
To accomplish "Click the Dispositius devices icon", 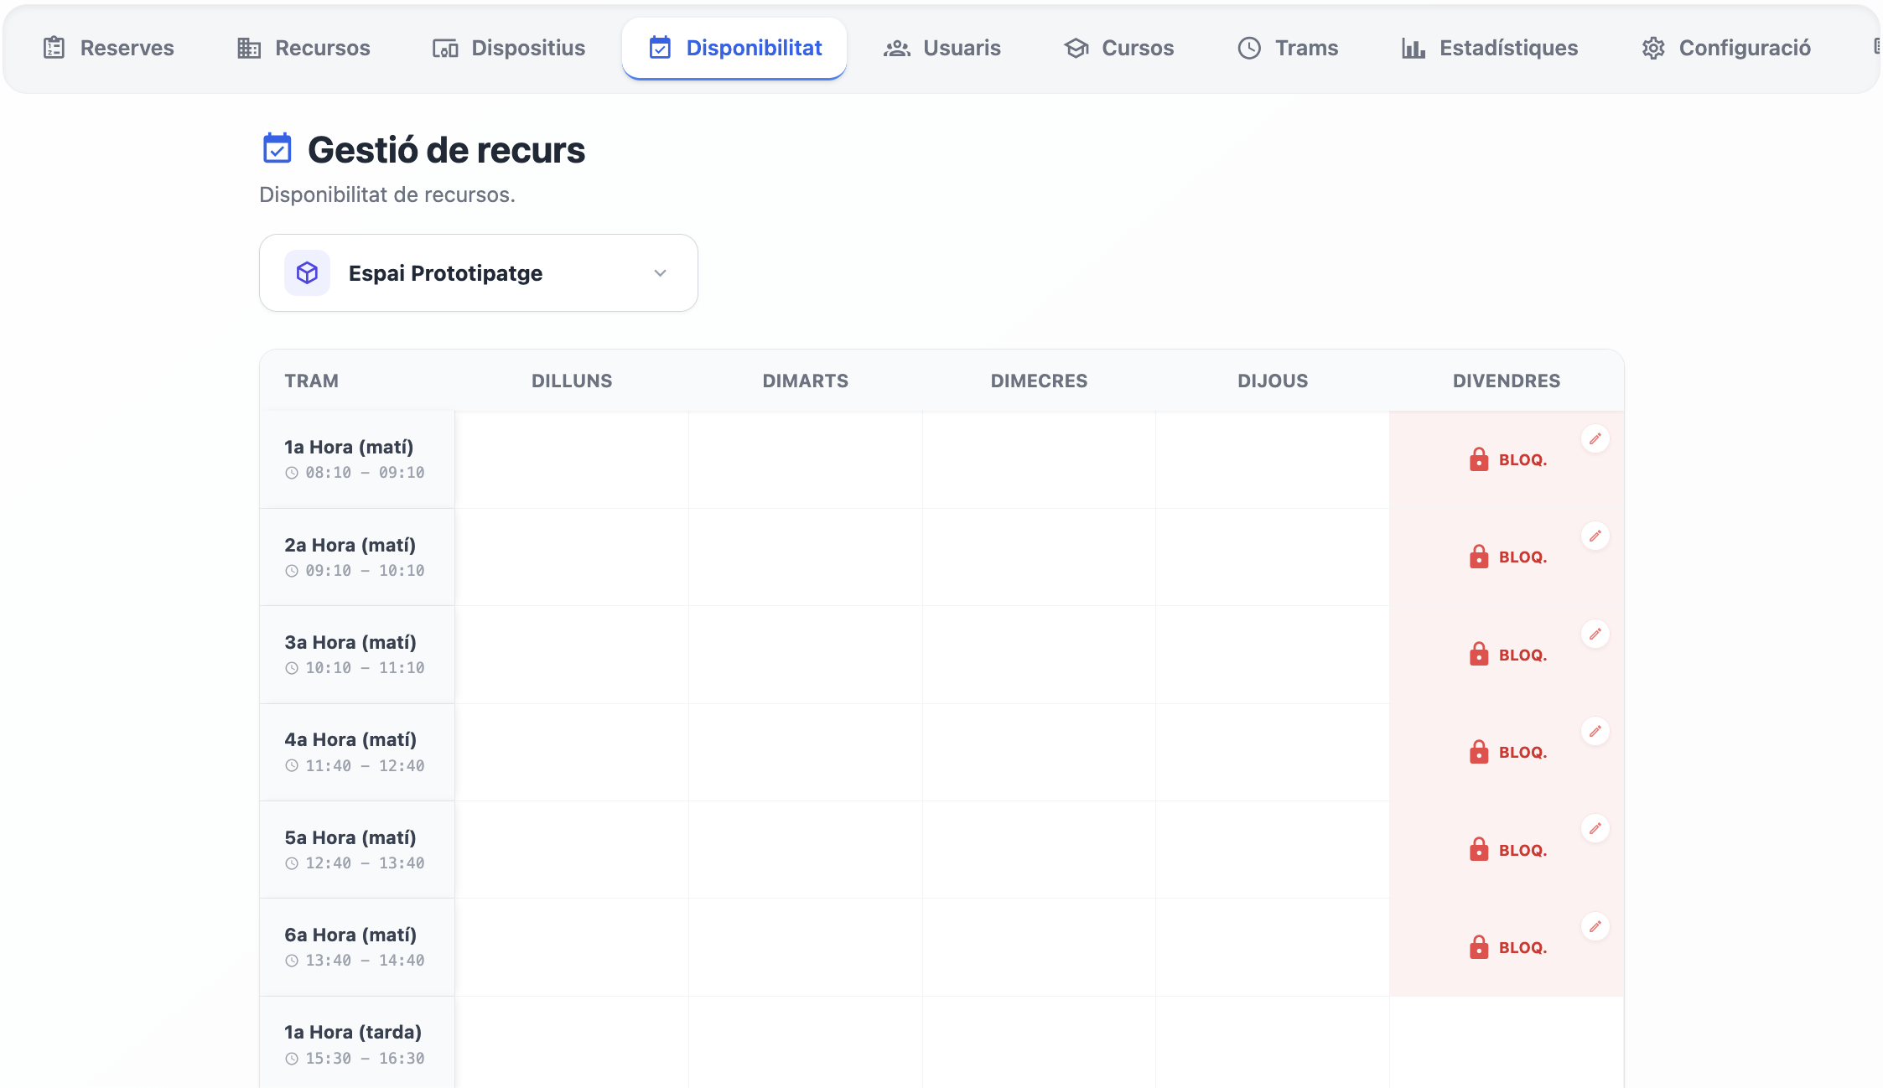I will pyautogui.click(x=445, y=49).
